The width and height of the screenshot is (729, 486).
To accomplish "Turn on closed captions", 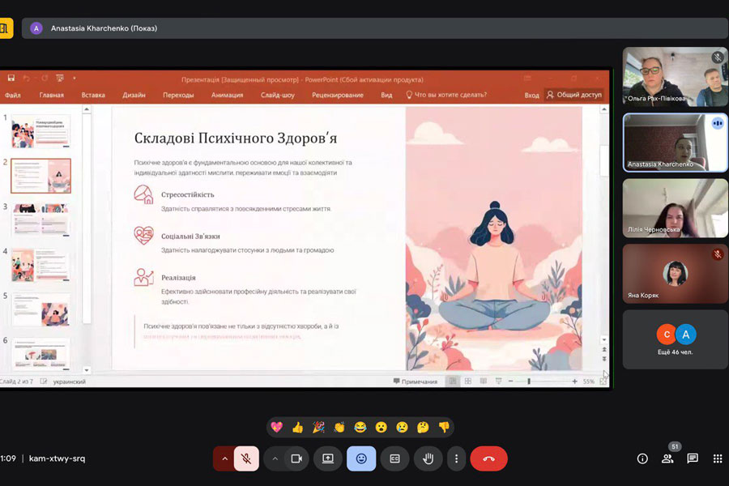I will coord(394,458).
